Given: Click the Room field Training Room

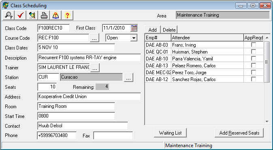Looking at the screenshot, I should [76, 107].
